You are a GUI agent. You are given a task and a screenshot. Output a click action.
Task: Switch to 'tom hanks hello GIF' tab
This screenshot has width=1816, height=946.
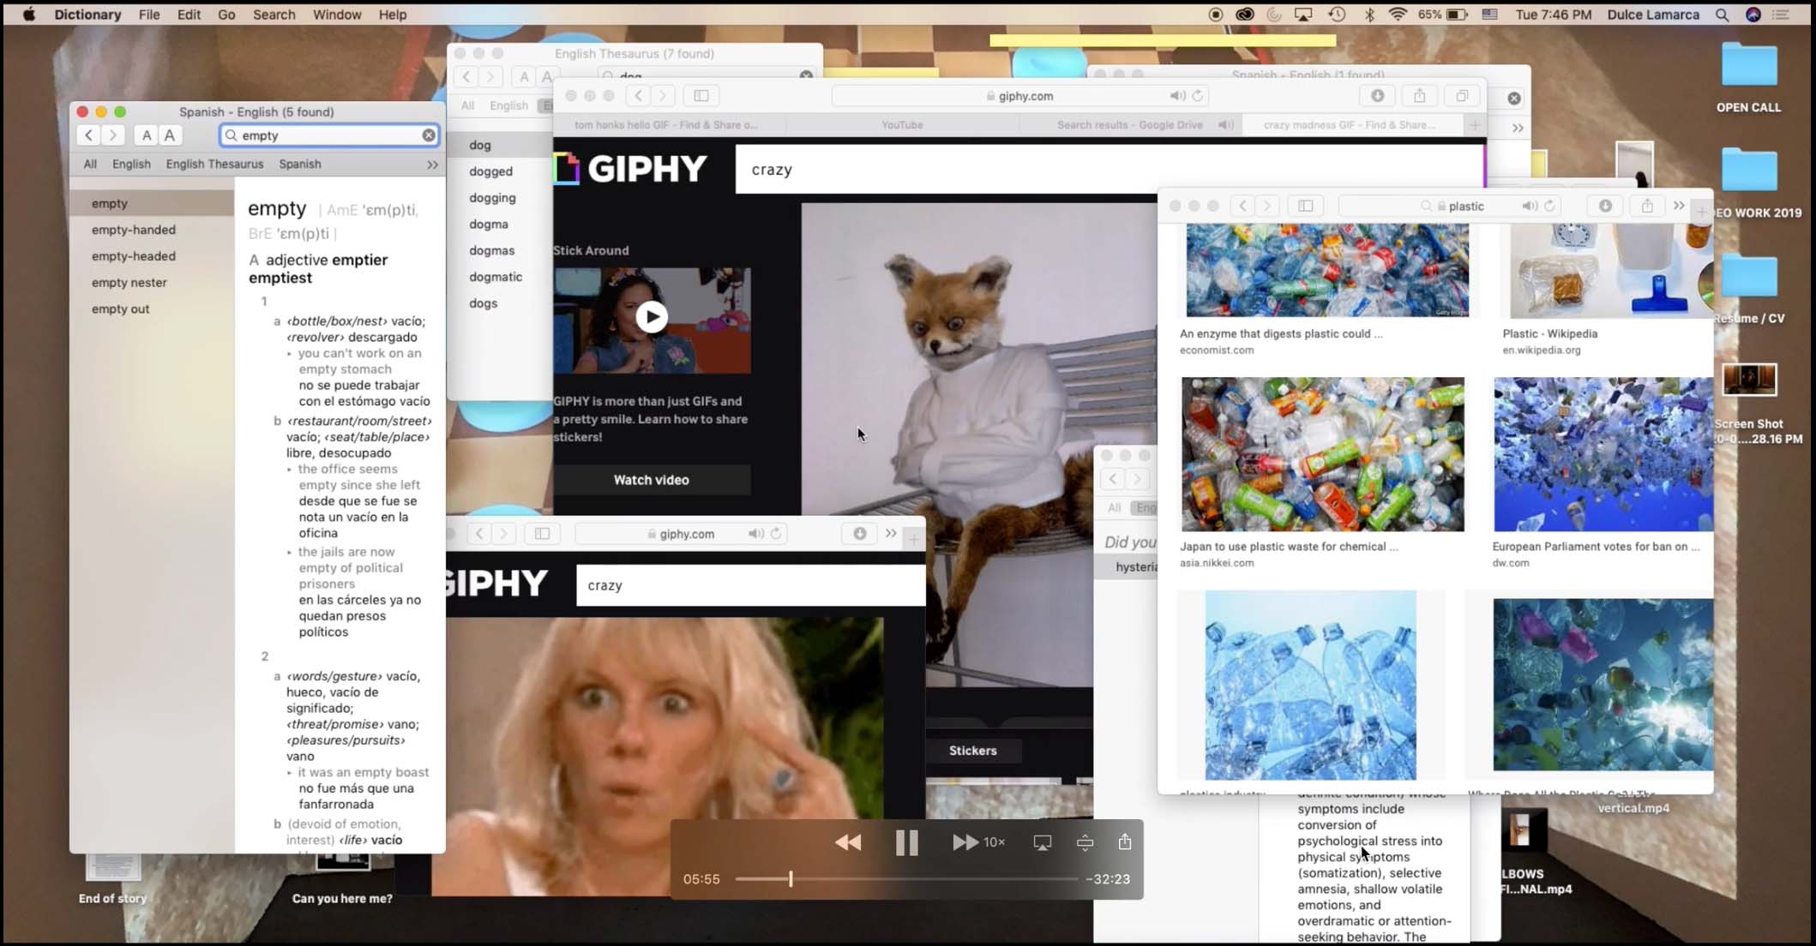[666, 125]
